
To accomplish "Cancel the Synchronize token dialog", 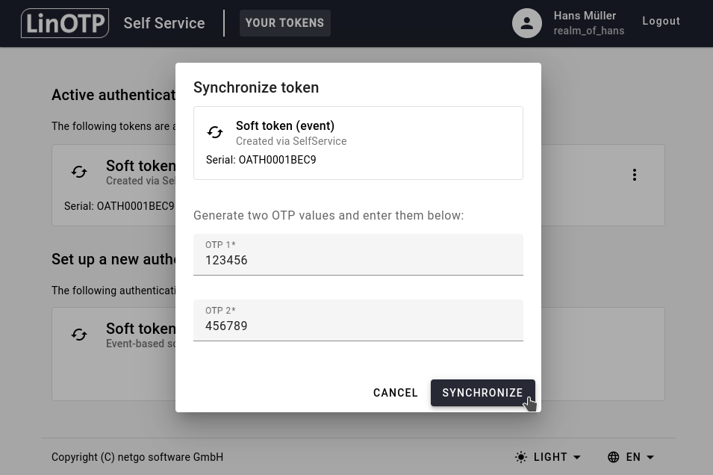I will [396, 393].
